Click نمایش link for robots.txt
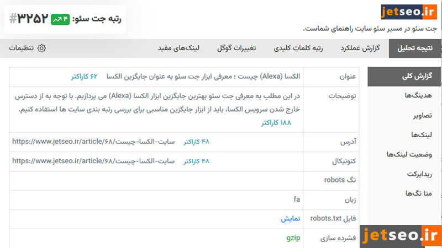 290,219
